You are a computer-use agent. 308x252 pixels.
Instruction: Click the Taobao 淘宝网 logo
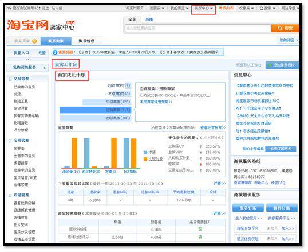click(27, 25)
